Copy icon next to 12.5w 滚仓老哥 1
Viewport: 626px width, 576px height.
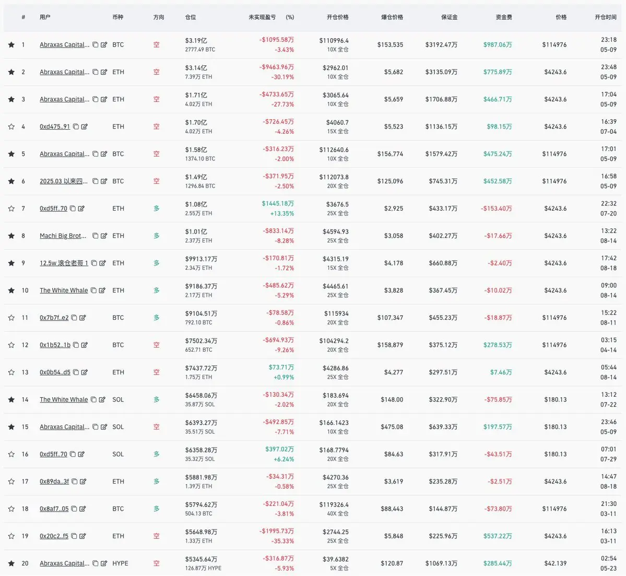94,263
